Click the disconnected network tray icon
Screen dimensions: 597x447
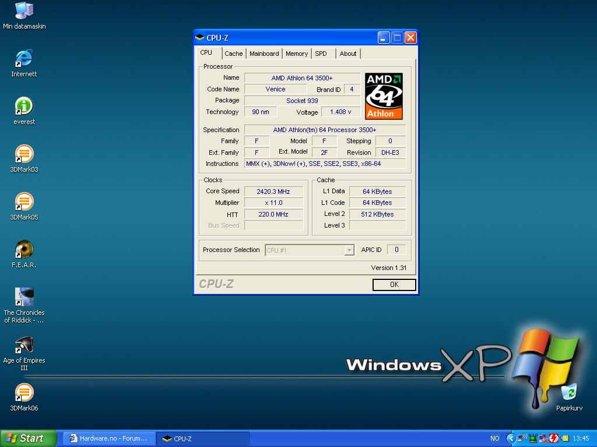[x=543, y=438]
